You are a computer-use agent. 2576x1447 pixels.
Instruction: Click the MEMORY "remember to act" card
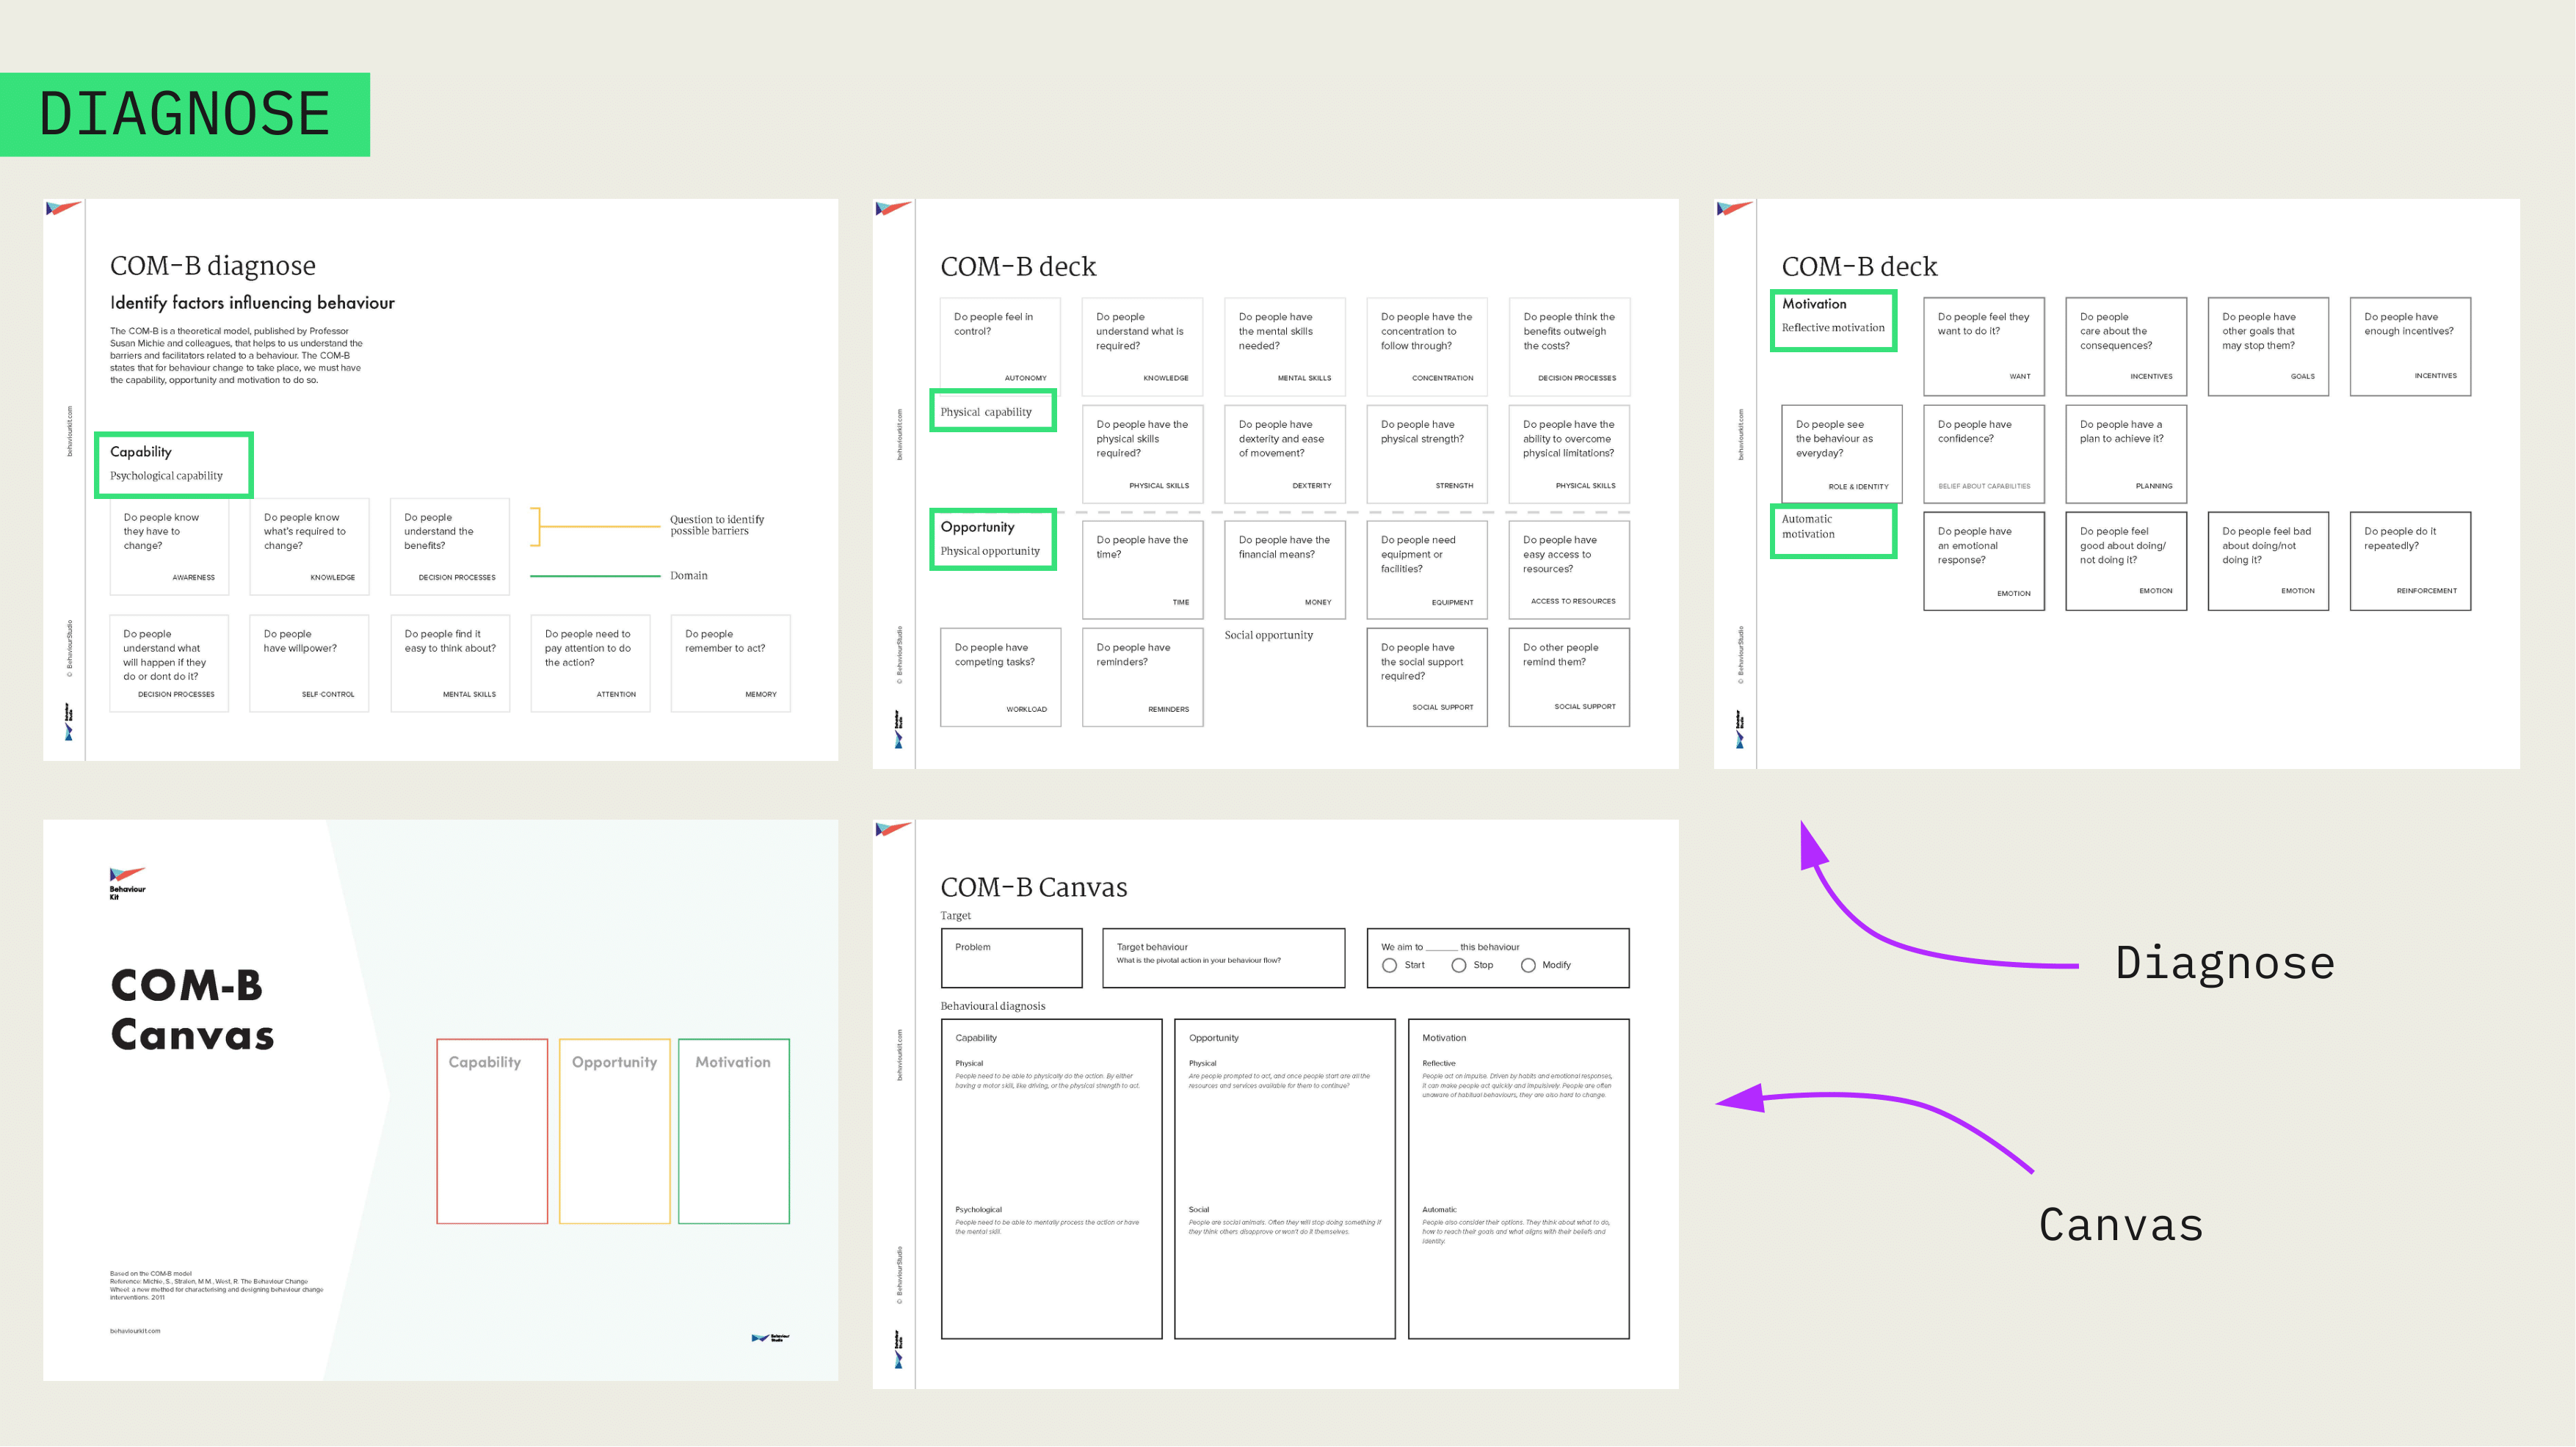(x=730, y=663)
